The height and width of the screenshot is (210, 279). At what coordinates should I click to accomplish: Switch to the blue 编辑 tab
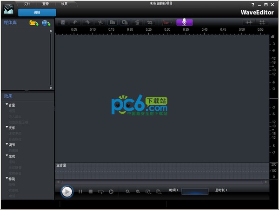click(x=37, y=13)
